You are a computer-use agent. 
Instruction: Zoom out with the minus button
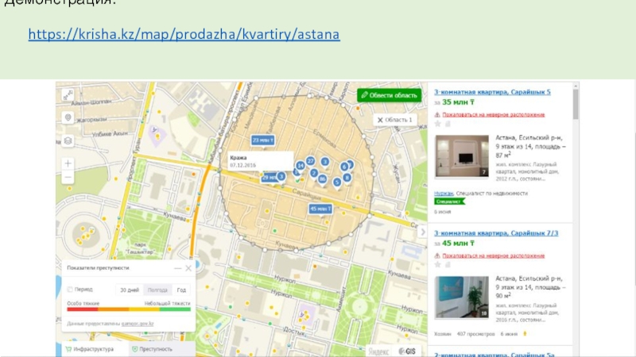click(68, 177)
